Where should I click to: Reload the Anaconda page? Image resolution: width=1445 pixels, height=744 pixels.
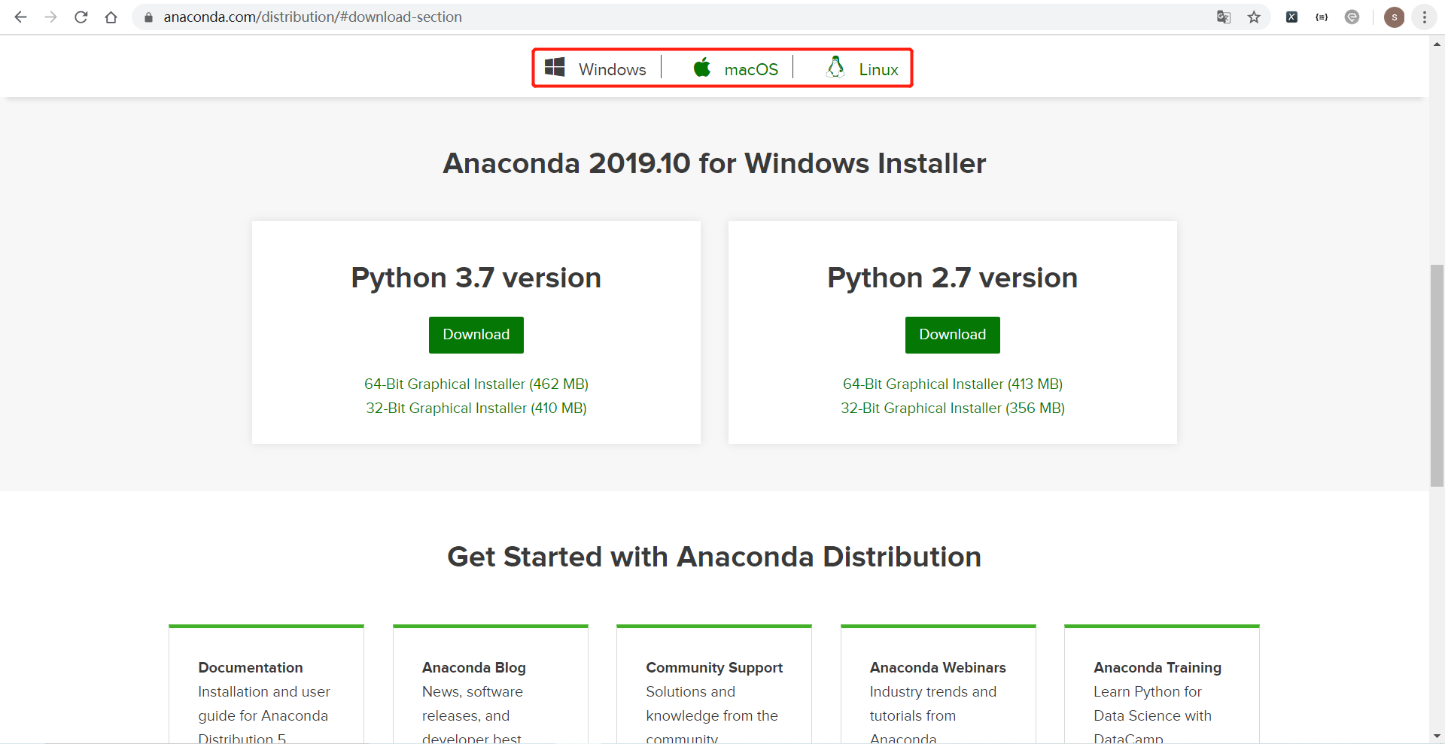pos(81,17)
